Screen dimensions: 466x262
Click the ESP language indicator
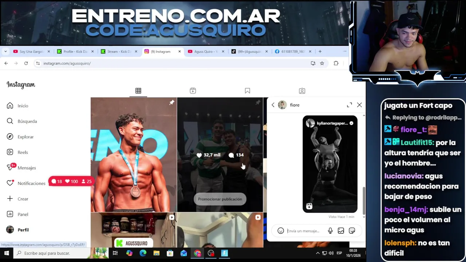pos(339,253)
